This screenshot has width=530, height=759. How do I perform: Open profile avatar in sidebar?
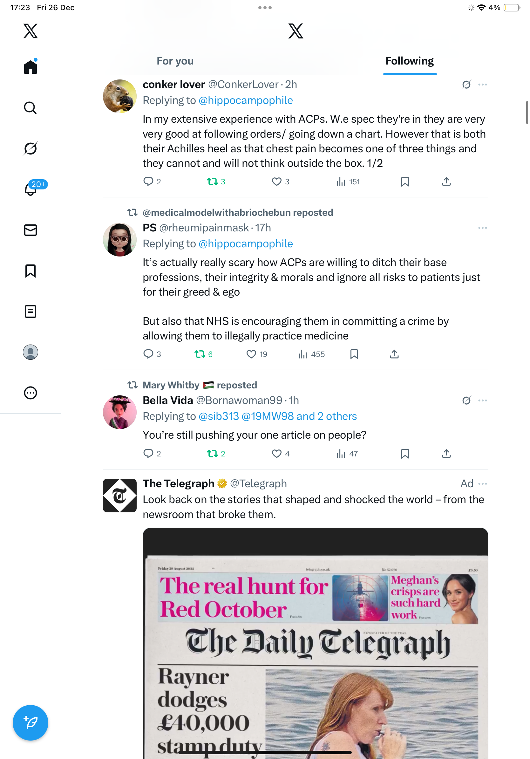(31, 352)
